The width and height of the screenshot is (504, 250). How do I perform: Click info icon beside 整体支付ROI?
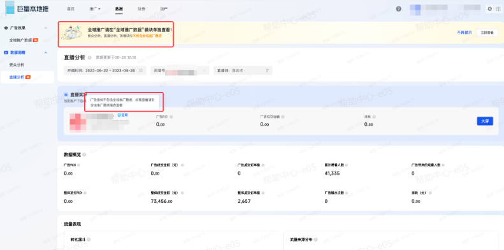coord(85,193)
